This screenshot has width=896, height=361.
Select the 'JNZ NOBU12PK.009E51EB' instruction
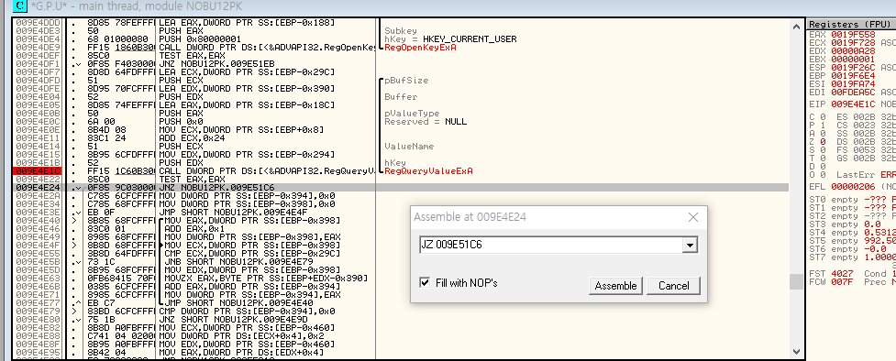tap(216, 64)
